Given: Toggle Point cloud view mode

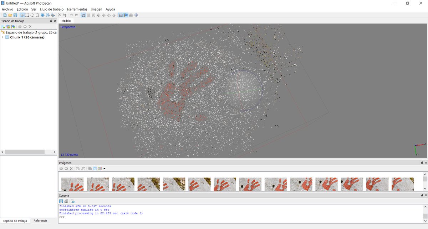Looking at the screenshot, I should coord(83,15).
